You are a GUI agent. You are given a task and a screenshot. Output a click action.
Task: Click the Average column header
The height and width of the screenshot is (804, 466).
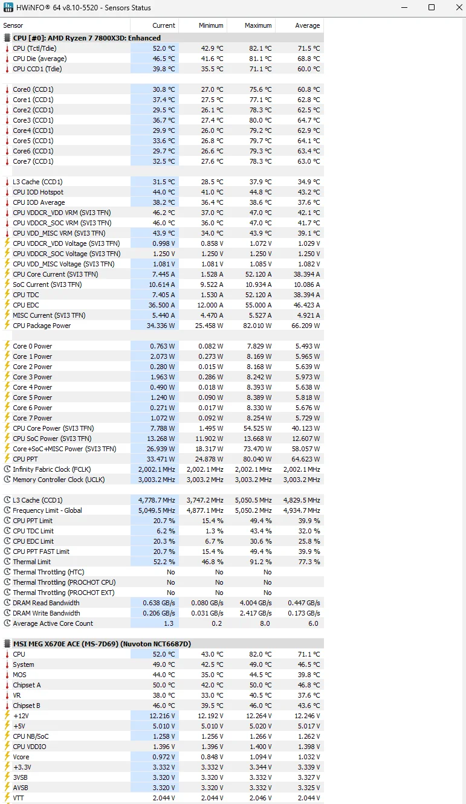(x=300, y=25)
